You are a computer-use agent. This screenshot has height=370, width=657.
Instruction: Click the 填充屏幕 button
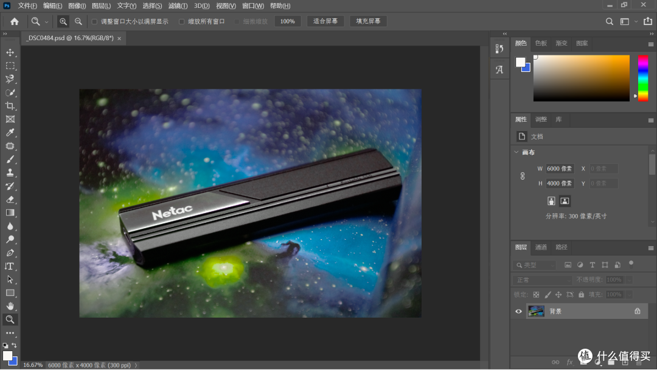click(368, 21)
